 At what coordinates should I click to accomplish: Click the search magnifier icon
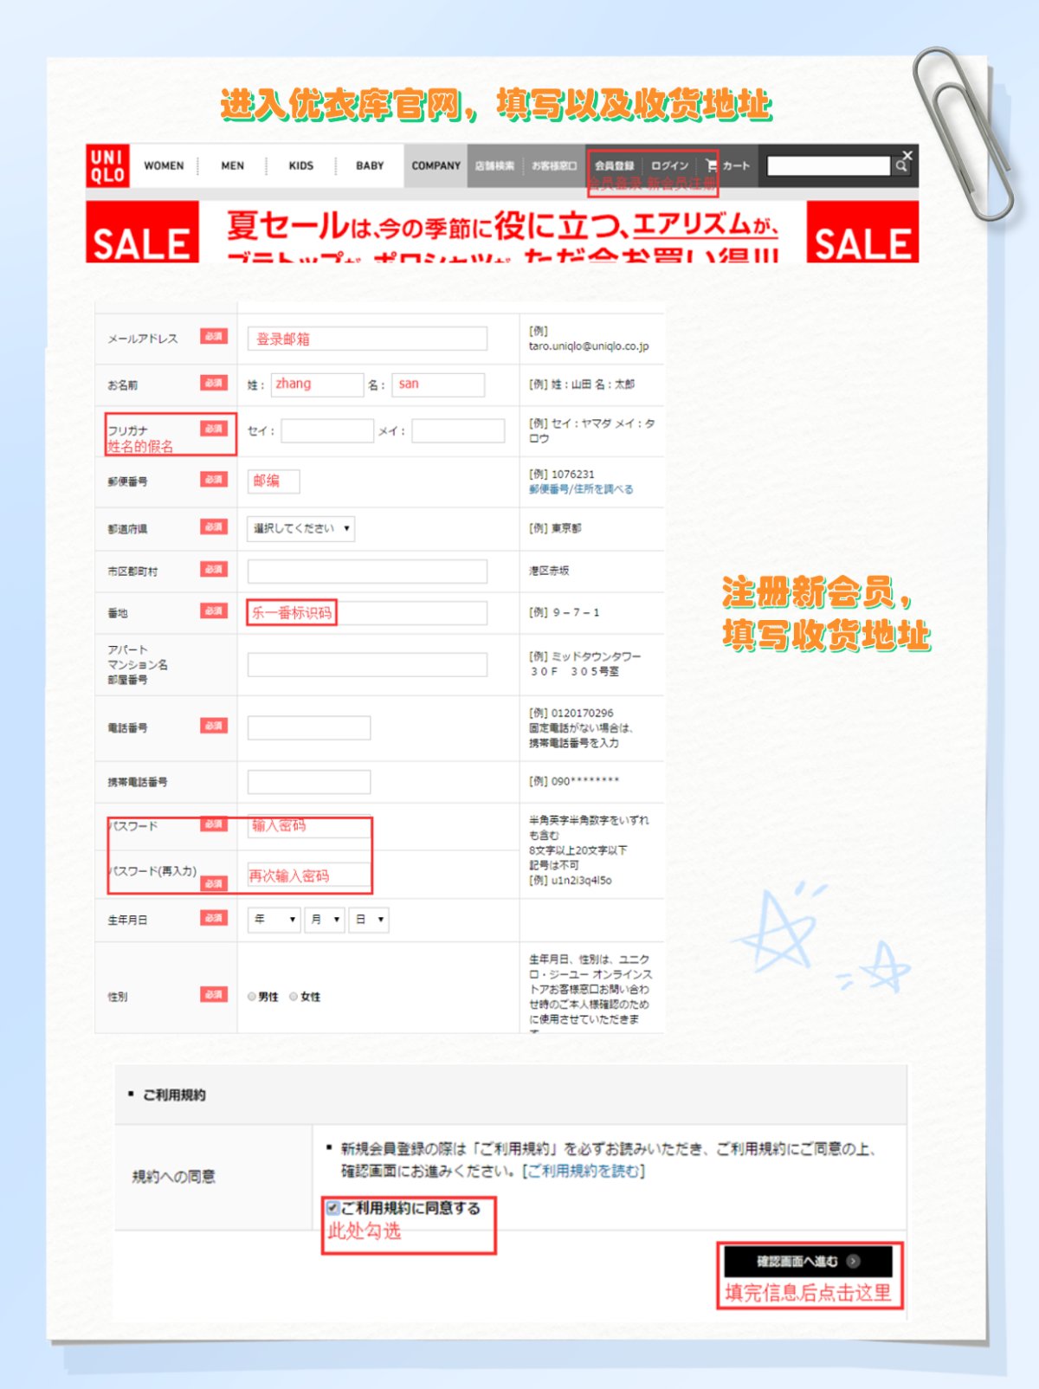[x=901, y=165]
